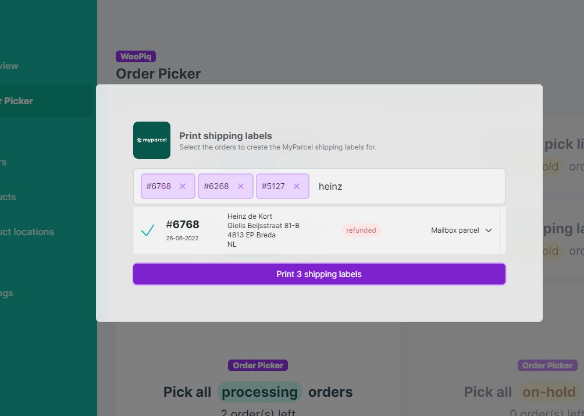Select order number #6768 text
Image resolution: width=584 pixels, height=416 pixels.
[183, 224]
